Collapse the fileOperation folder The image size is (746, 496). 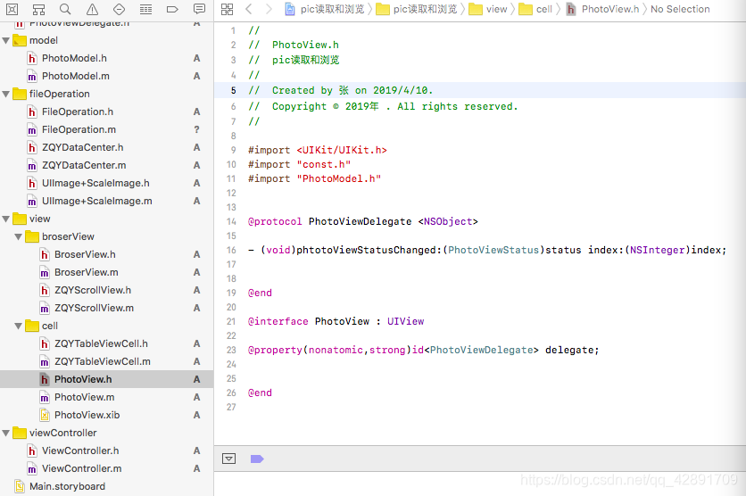tap(6, 94)
